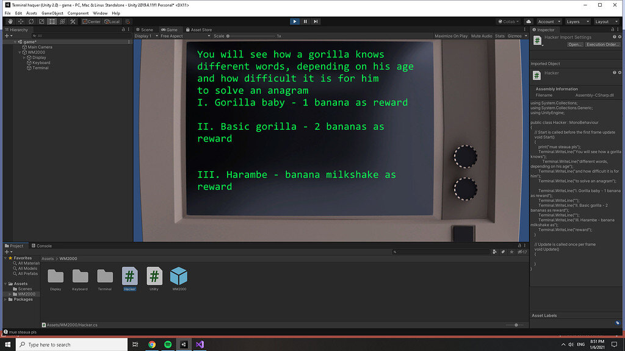
Task: Toggle Center pivot mode
Action: pyautogui.click(x=92, y=21)
